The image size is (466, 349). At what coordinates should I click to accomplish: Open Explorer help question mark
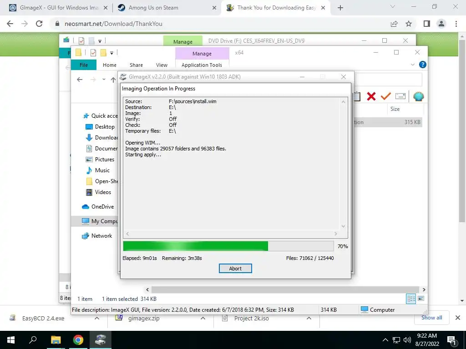(x=422, y=65)
